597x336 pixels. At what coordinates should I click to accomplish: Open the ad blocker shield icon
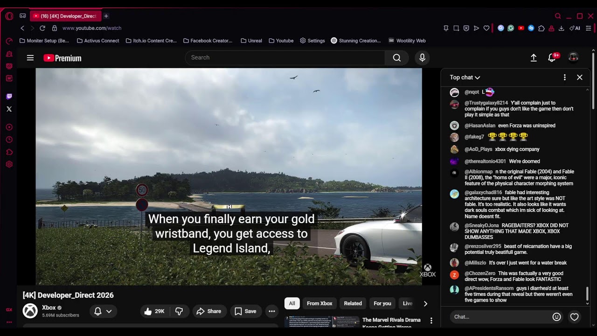coord(466,28)
